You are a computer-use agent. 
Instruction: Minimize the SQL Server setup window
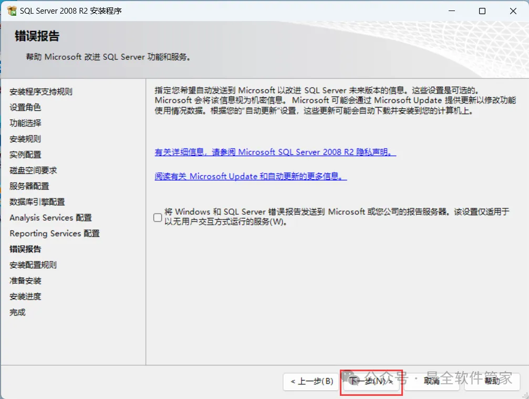(x=452, y=11)
